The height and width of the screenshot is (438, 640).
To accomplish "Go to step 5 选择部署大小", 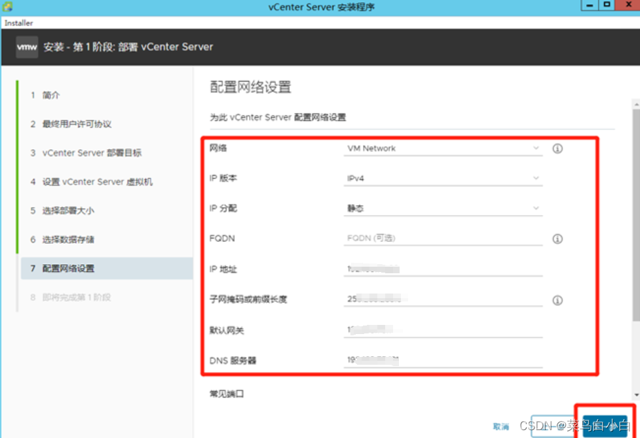I will pyautogui.click(x=62, y=211).
